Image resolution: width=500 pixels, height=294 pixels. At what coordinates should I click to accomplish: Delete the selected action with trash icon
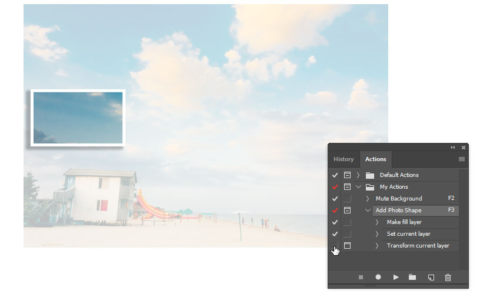click(448, 278)
